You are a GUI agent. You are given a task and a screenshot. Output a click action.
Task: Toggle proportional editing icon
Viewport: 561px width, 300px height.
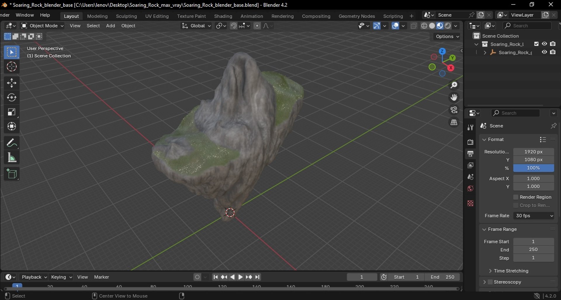[x=257, y=26]
